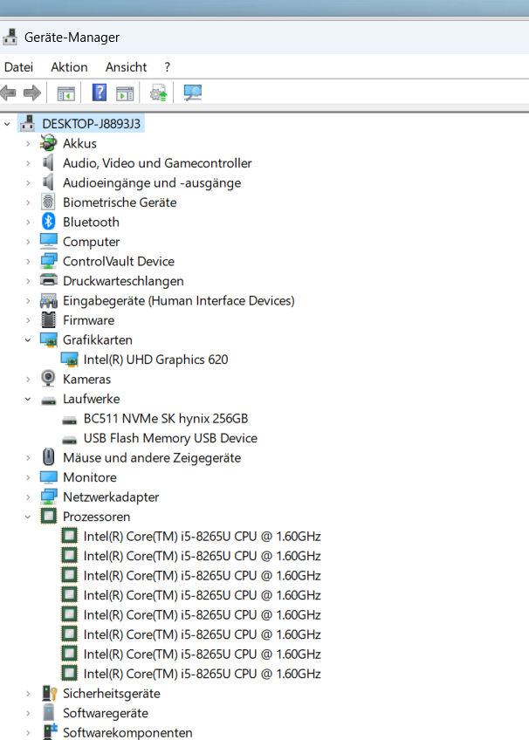Collapse the DESKTOP-J8893J3 root node
Screen dimensions: 529x740
[7, 124]
